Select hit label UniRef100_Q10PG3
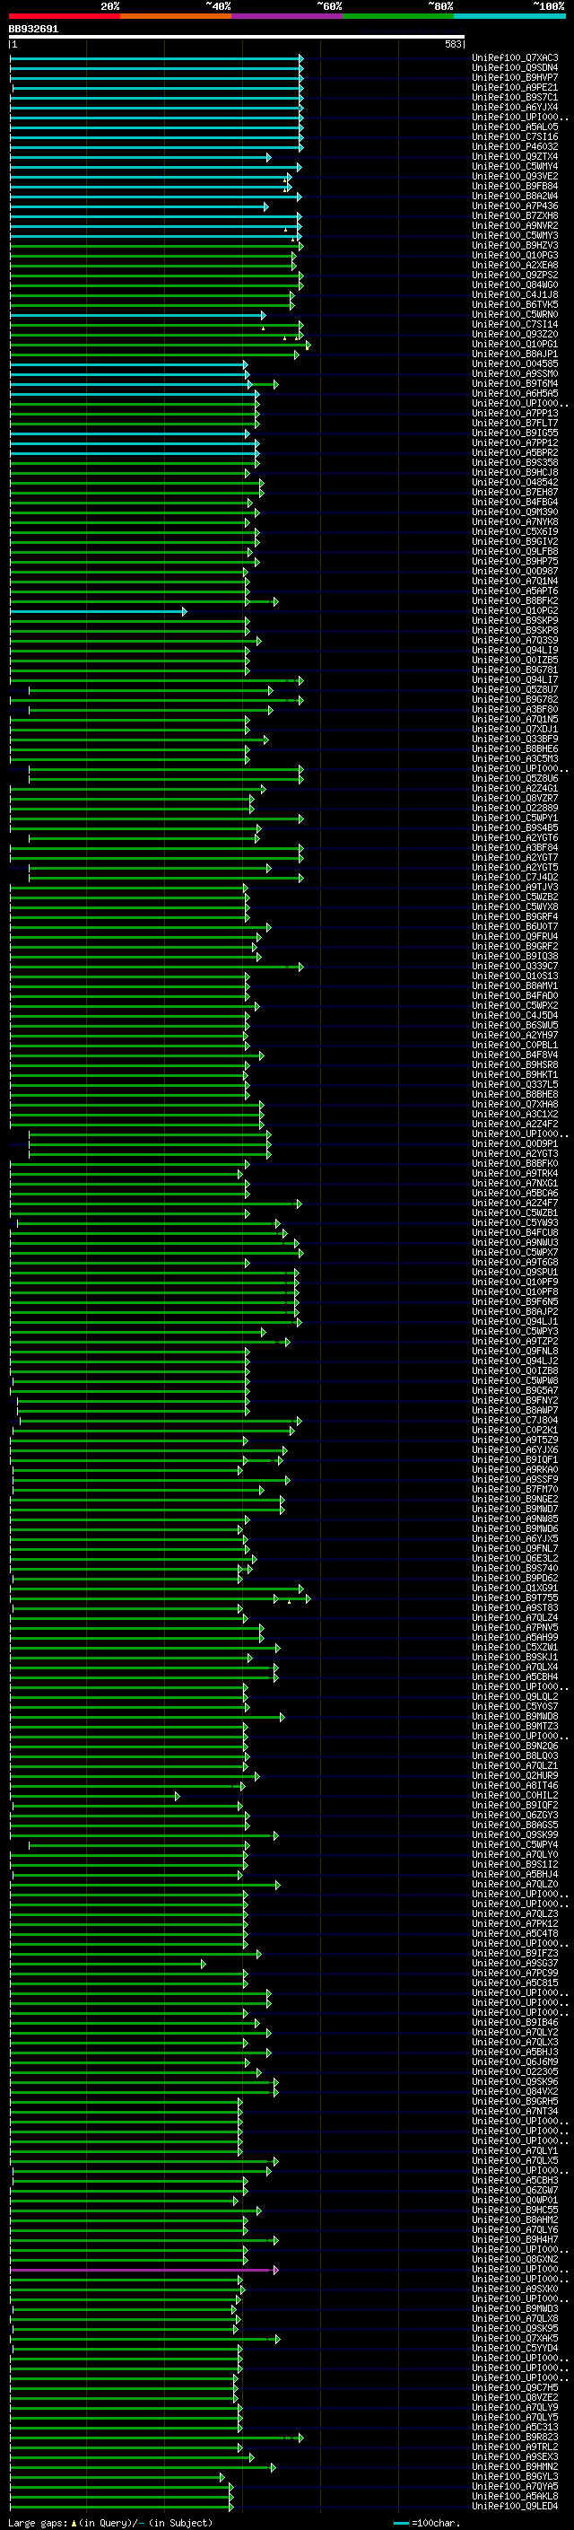 (x=515, y=256)
